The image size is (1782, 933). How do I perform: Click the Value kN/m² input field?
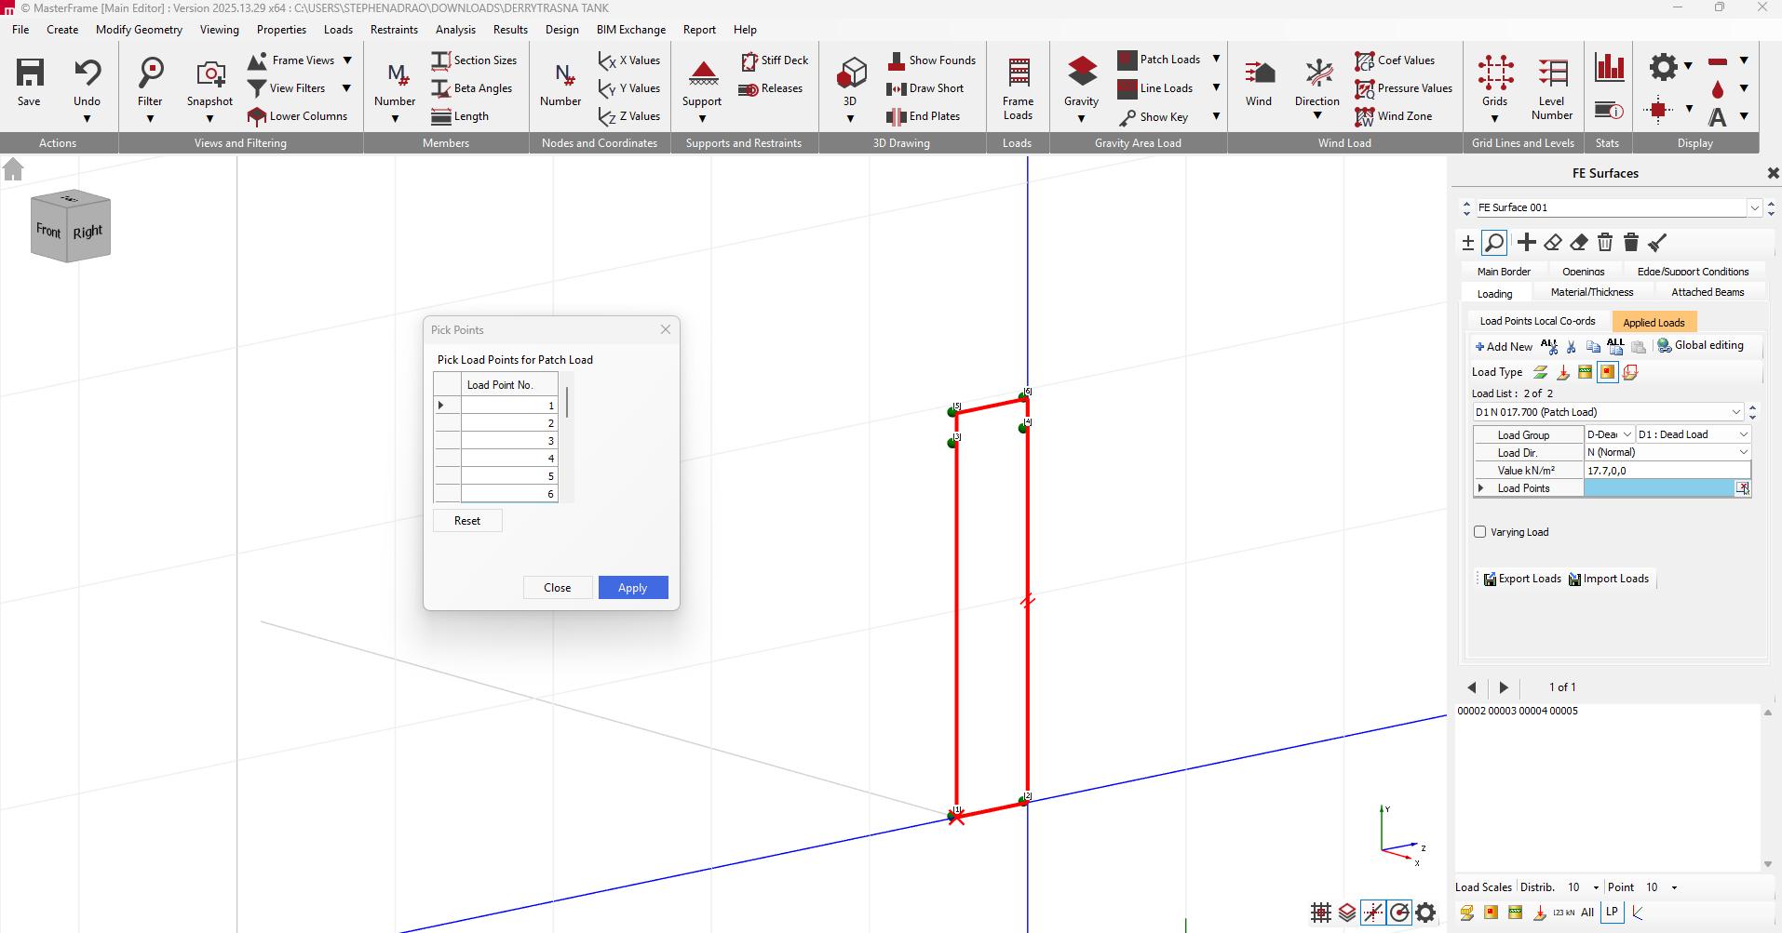[x=1667, y=471]
